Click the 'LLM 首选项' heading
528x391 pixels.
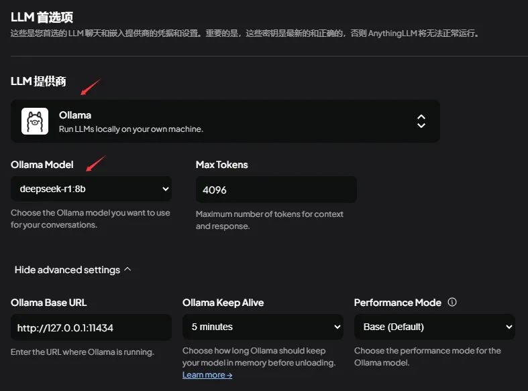42,17
